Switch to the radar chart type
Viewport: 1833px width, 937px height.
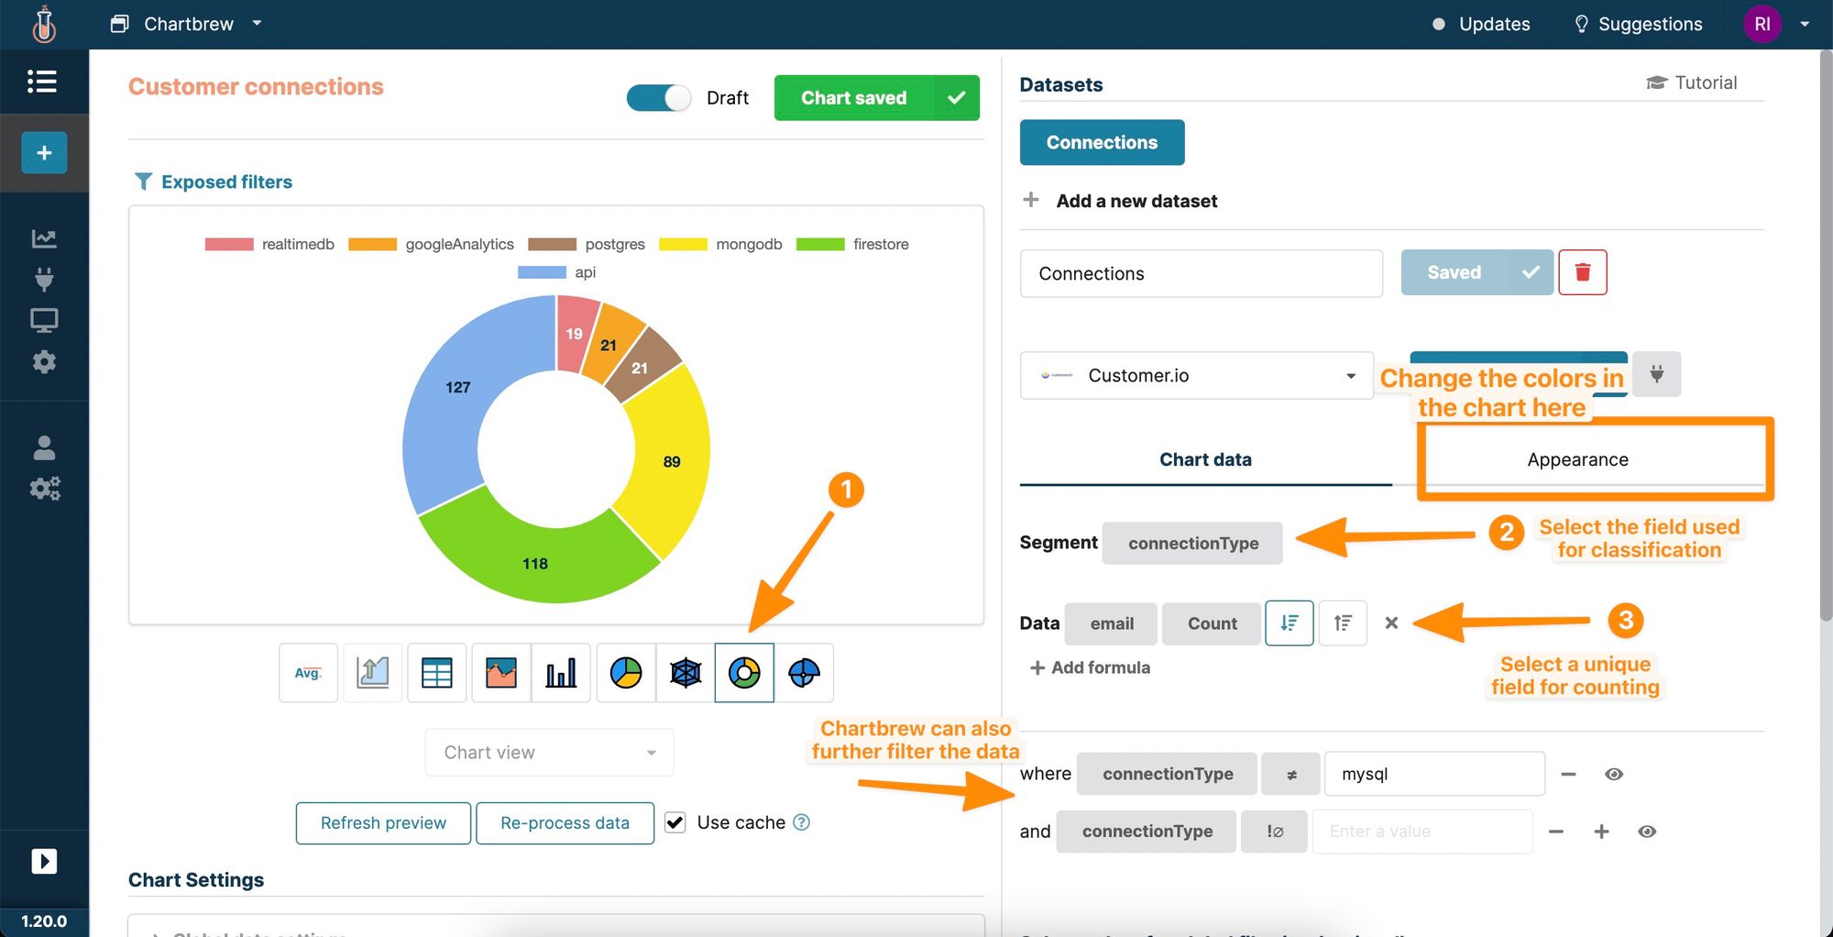[685, 672]
